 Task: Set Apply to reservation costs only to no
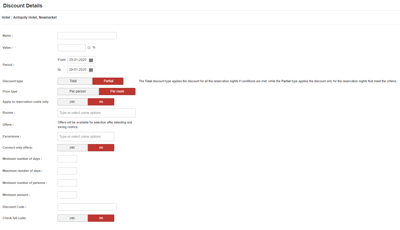101,102
